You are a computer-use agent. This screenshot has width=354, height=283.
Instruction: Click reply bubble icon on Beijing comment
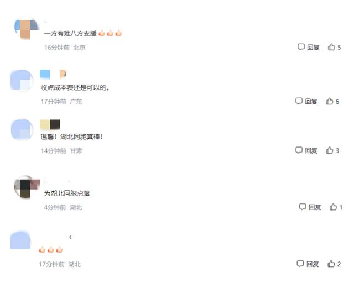301,47
